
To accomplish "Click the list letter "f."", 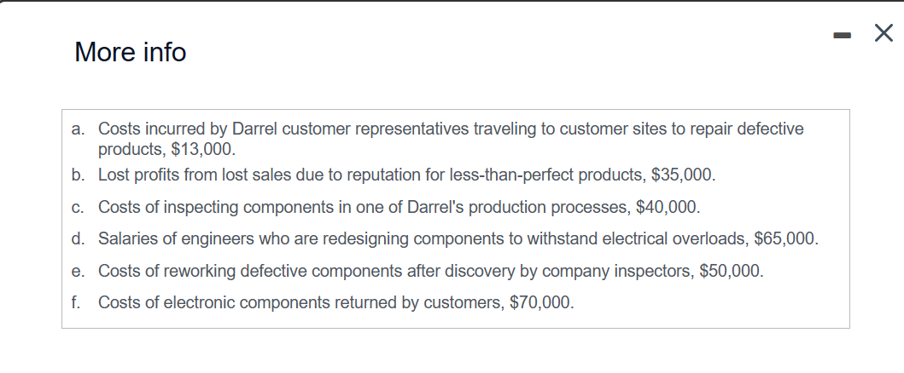I will [x=75, y=302].
